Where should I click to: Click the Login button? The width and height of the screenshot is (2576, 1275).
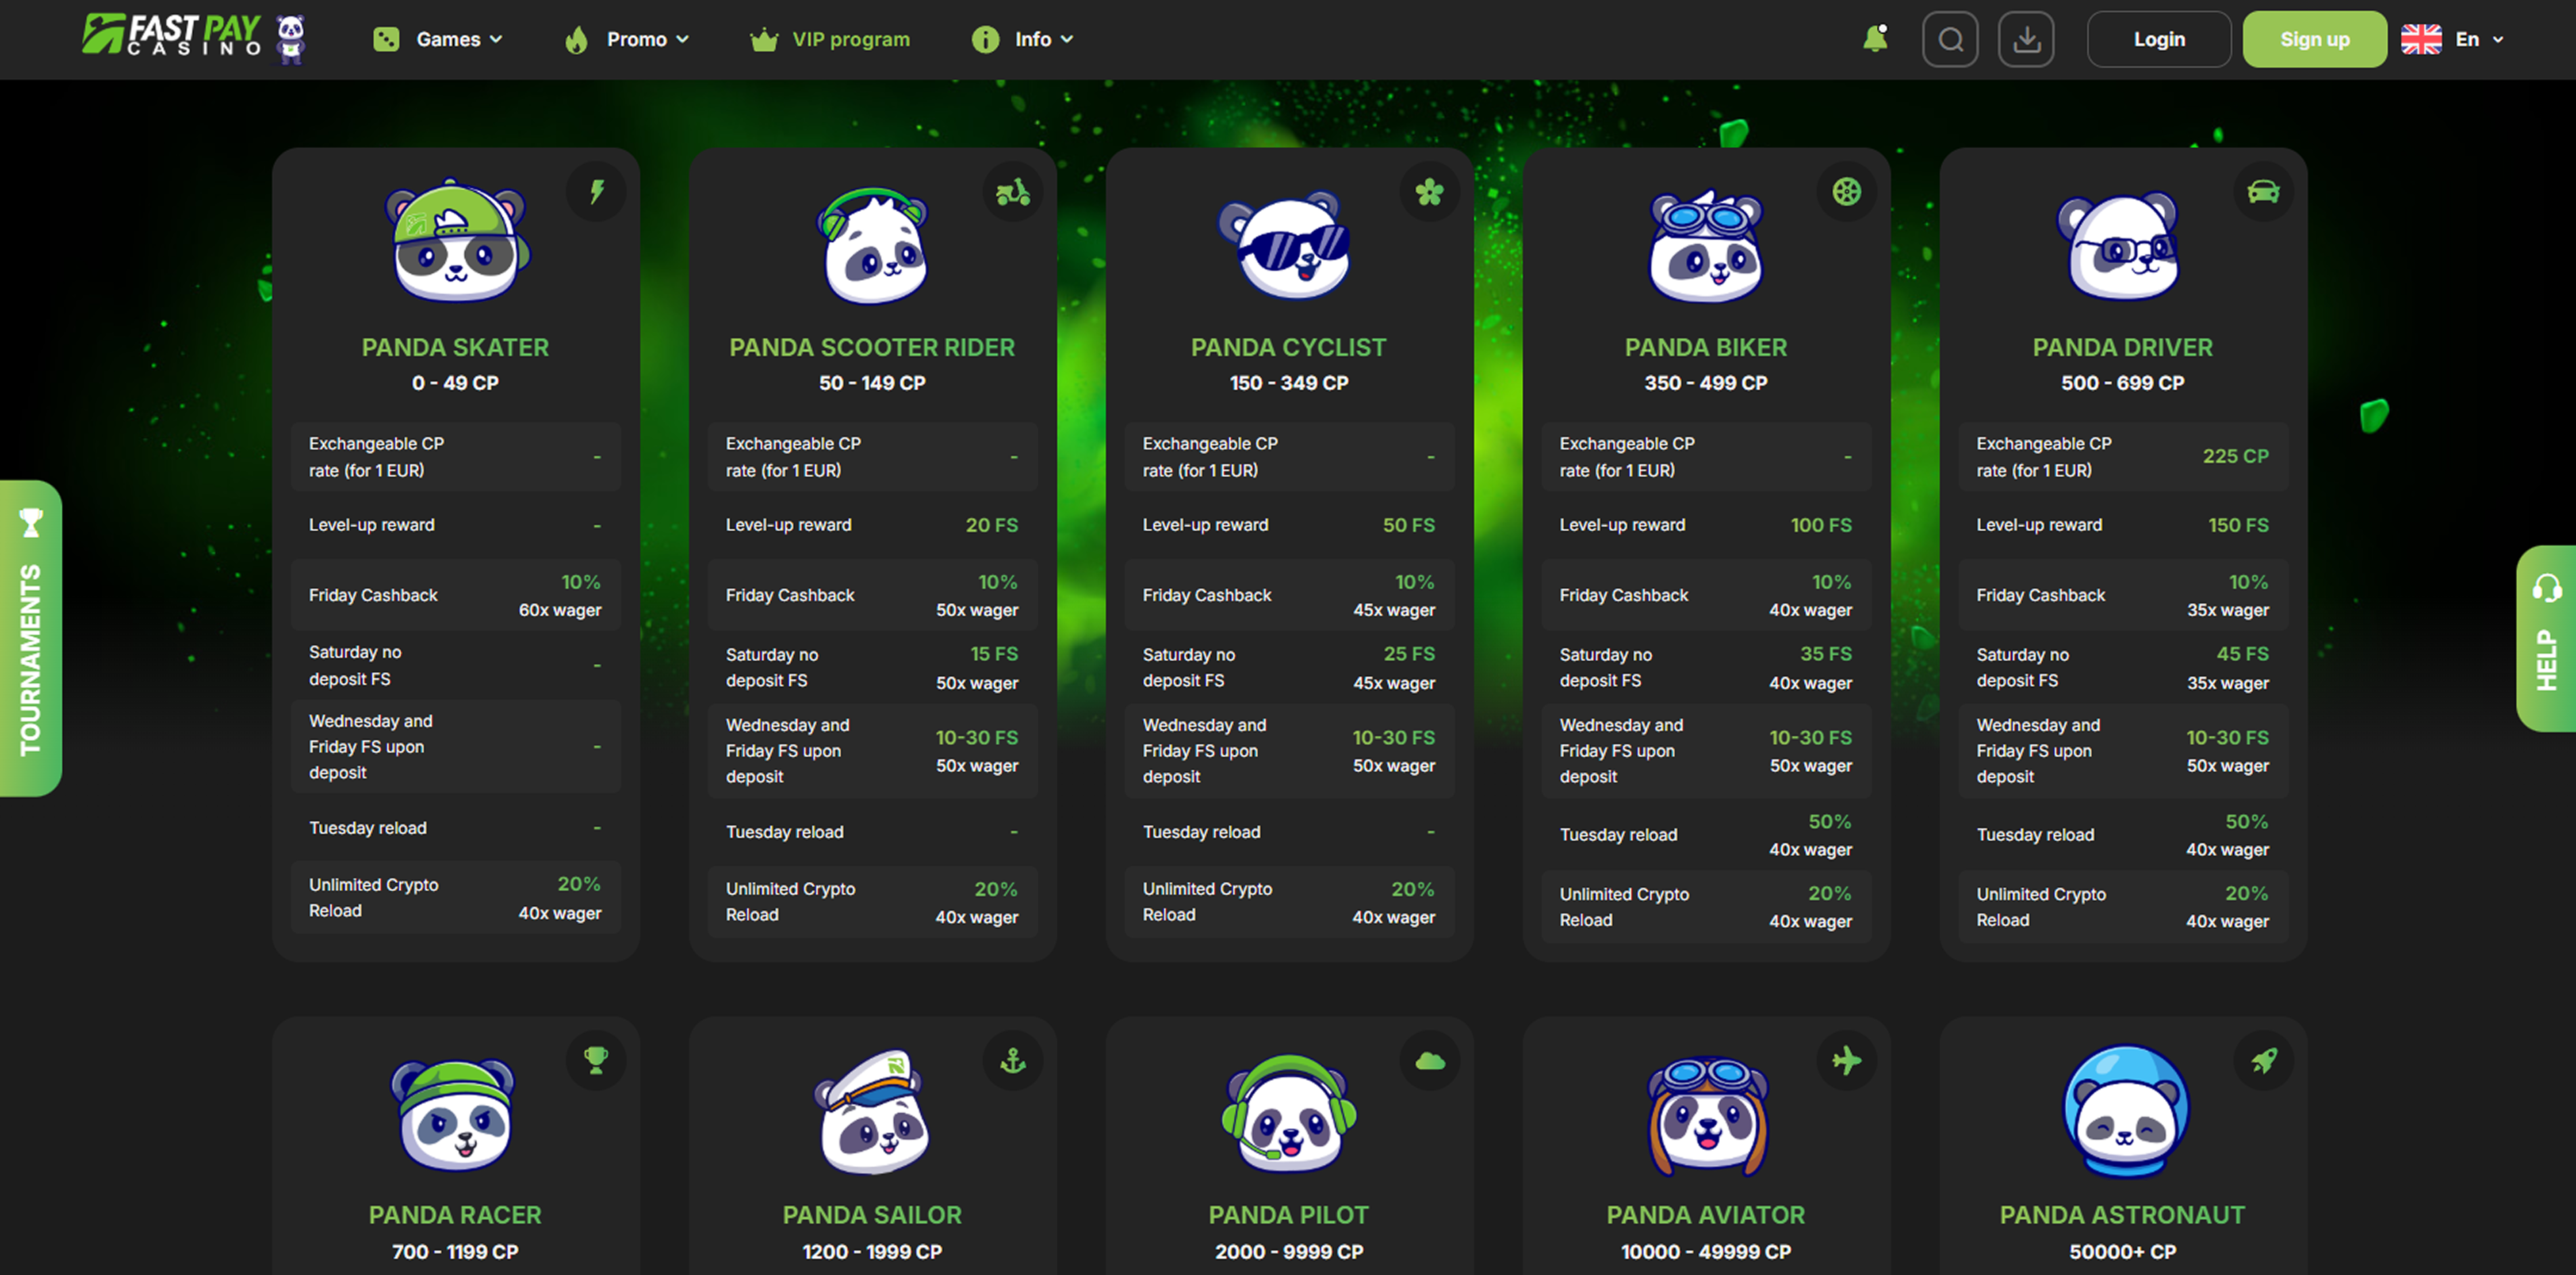(x=2159, y=39)
